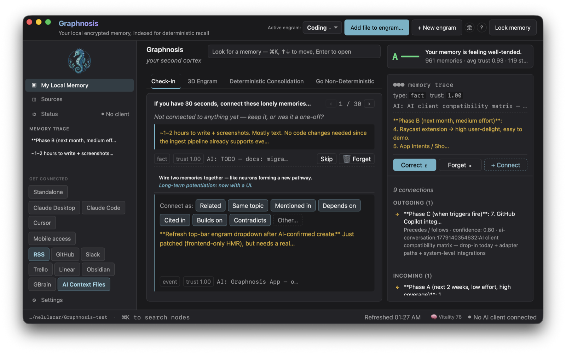
Task: Click 'Refreshed 01:27 AM' status text
Action: tap(393, 317)
